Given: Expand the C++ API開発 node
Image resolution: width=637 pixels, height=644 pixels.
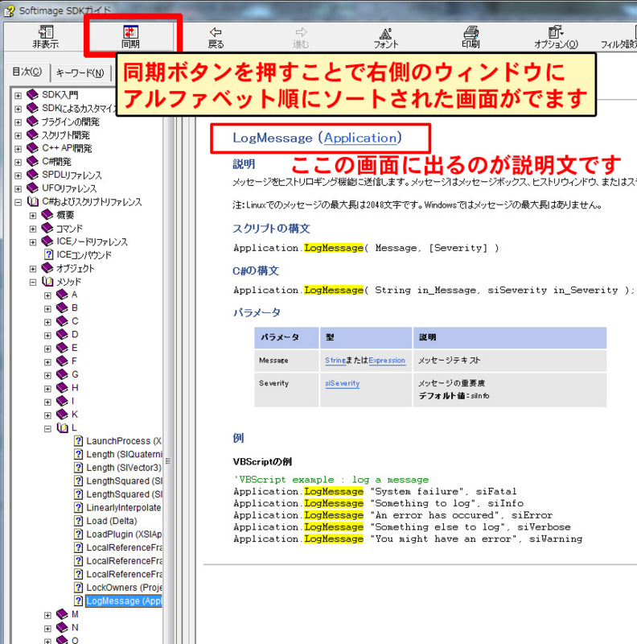Looking at the screenshot, I should (18, 149).
